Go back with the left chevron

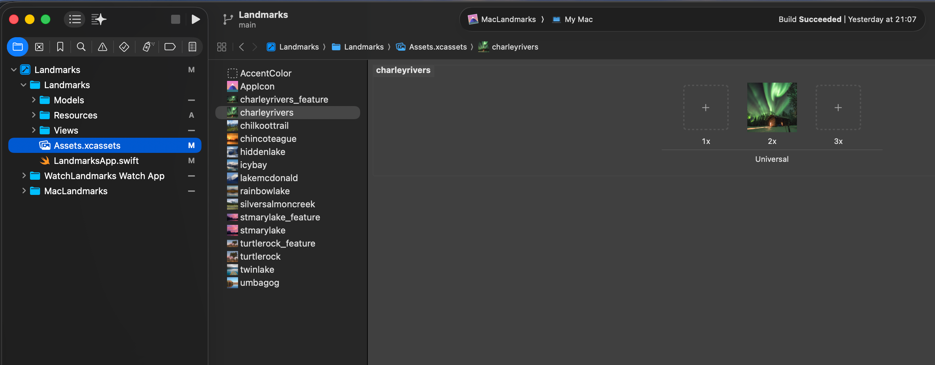[242, 47]
